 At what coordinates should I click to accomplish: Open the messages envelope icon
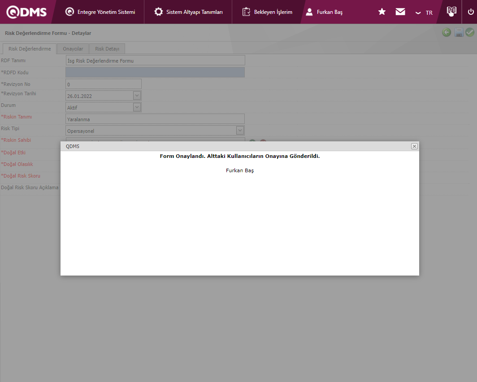[x=400, y=12]
